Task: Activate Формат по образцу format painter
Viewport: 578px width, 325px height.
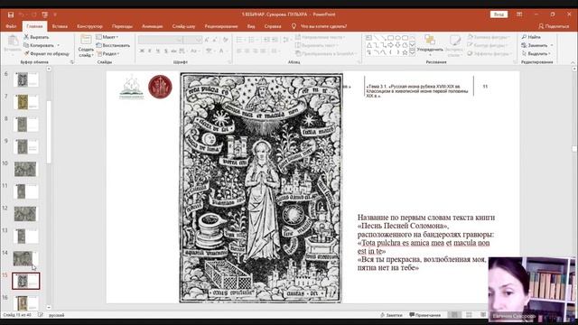Action: point(46,54)
